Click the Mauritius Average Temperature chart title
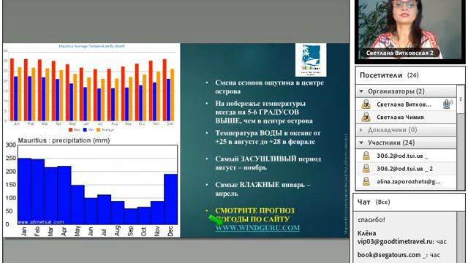 [91, 46]
